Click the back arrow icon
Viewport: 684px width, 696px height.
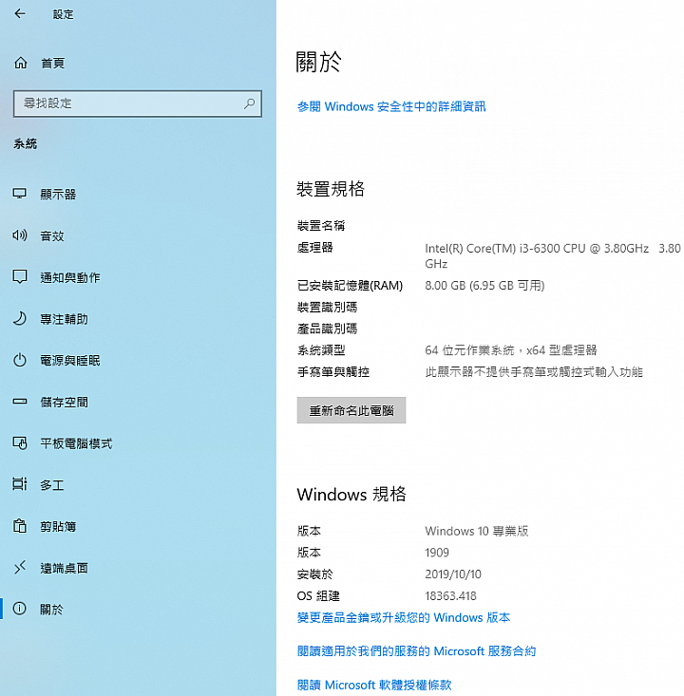(20, 14)
